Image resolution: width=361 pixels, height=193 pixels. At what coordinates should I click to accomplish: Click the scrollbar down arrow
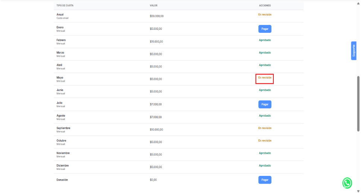[x=358, y=191]
